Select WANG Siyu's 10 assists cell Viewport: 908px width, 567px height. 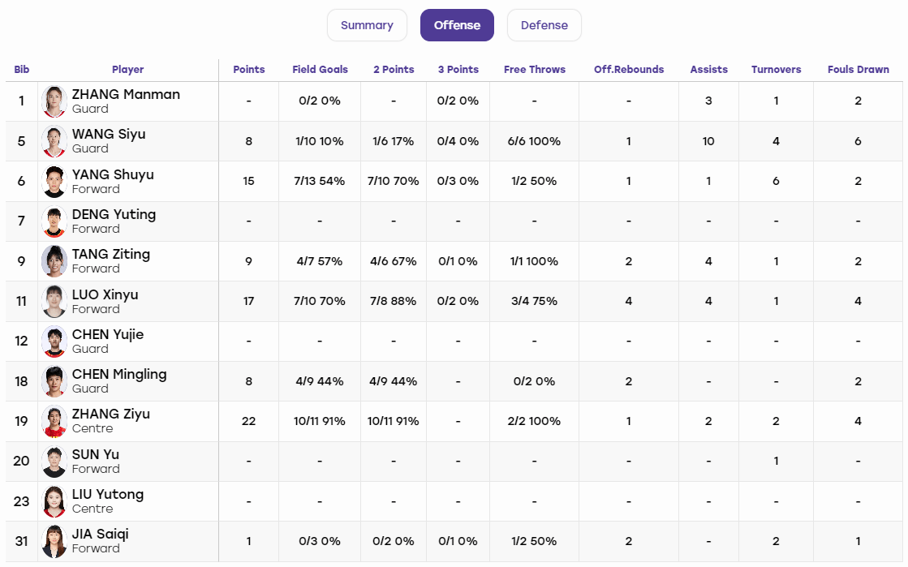(x=708, y=141)
